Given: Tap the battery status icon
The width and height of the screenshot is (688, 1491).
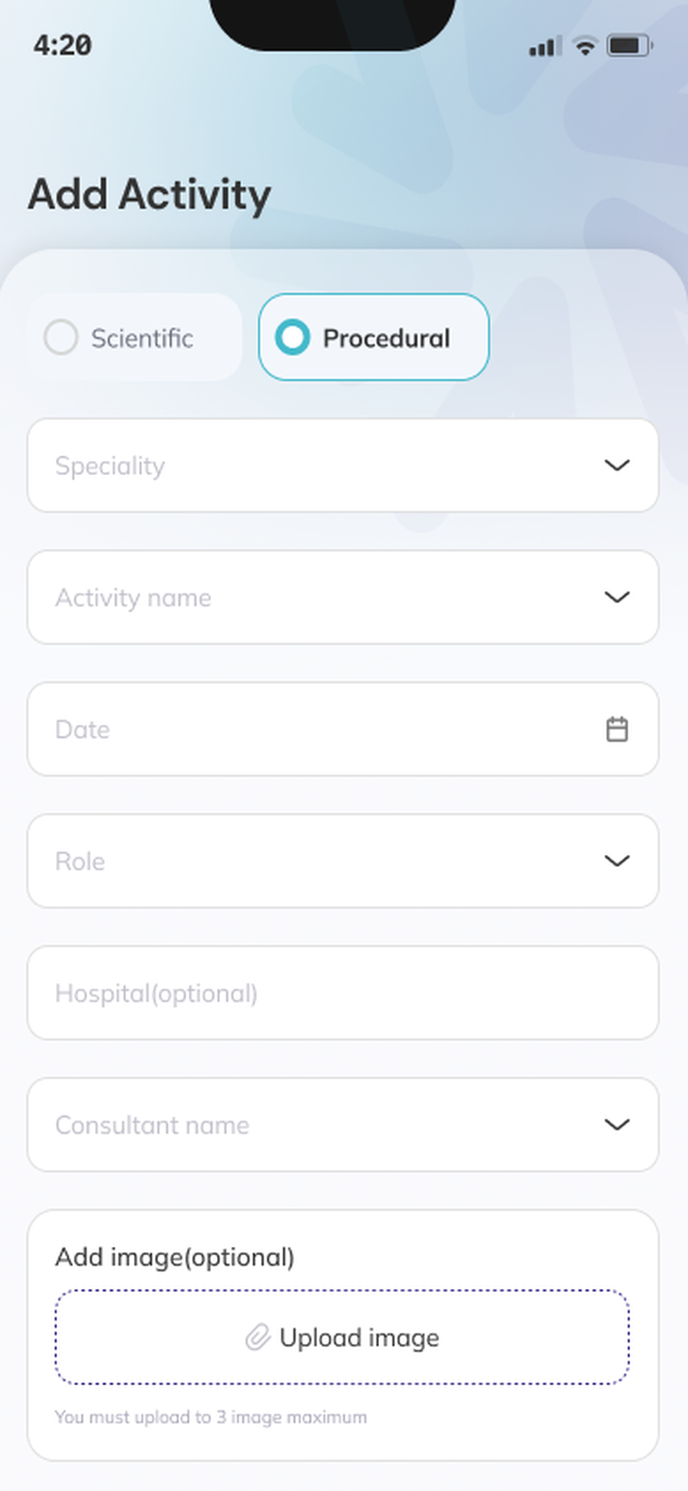Looking at the screenshot, I should coord(629,46).
